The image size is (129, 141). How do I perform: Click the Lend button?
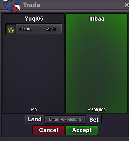35,119
